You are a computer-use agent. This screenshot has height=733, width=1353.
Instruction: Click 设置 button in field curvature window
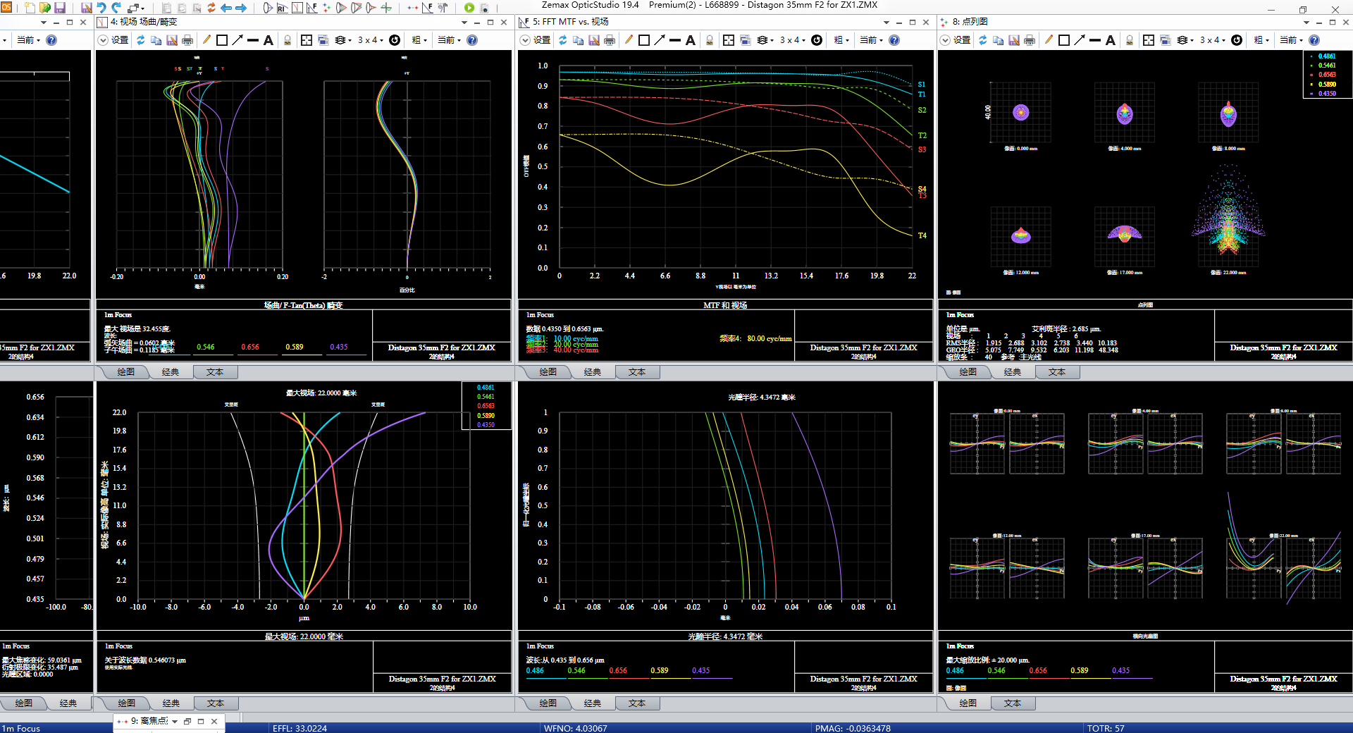pos(120,40)
